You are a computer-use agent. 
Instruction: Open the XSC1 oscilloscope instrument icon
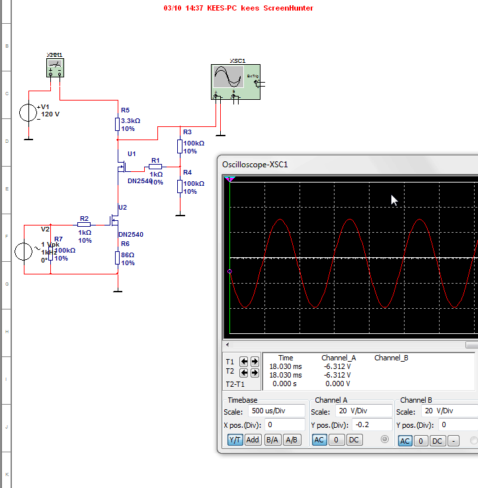click(x=235, y=82)
